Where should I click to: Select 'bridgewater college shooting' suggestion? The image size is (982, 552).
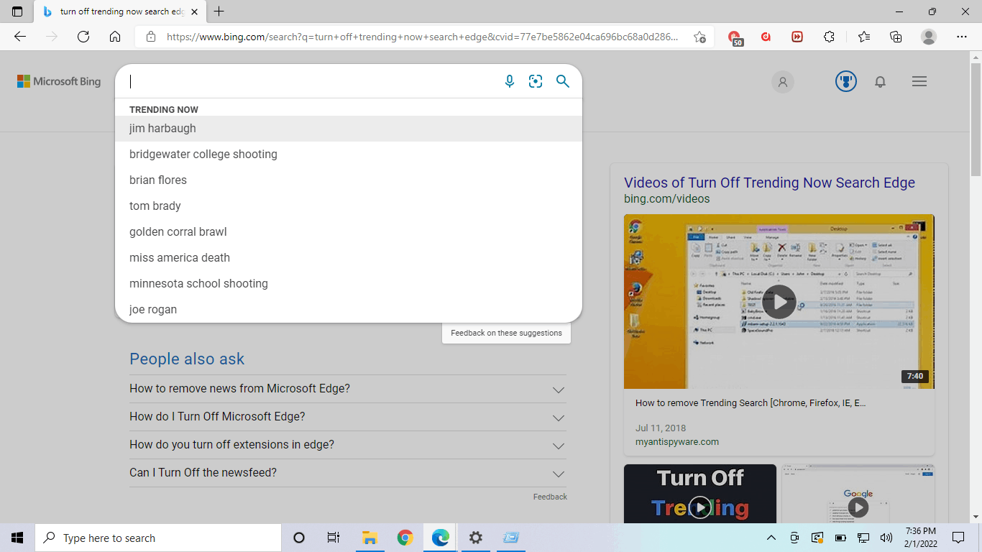349,155
